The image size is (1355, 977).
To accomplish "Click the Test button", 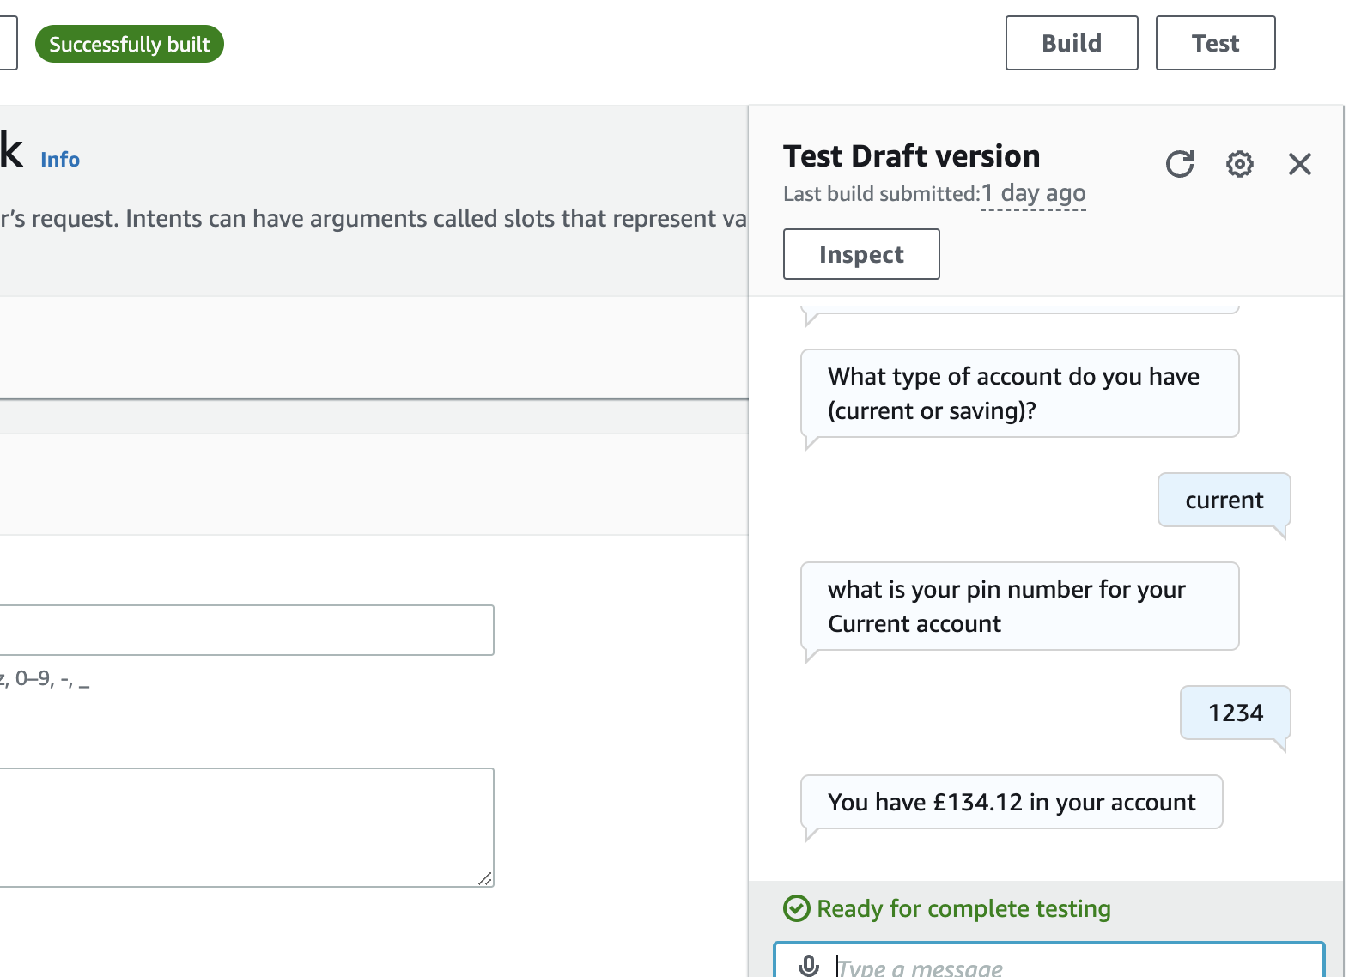I will 1214,43.
